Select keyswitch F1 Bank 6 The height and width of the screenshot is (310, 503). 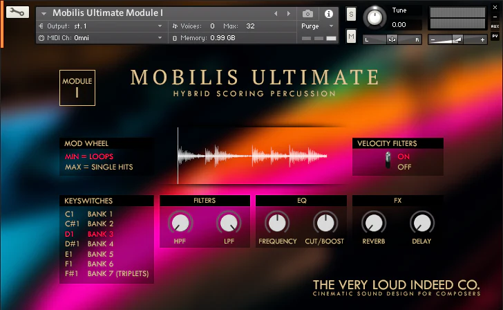click(89, 264)
